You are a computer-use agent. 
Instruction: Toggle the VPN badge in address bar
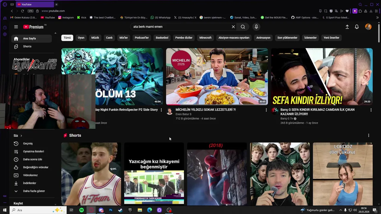pyautogui.click(x=30, y=11)
